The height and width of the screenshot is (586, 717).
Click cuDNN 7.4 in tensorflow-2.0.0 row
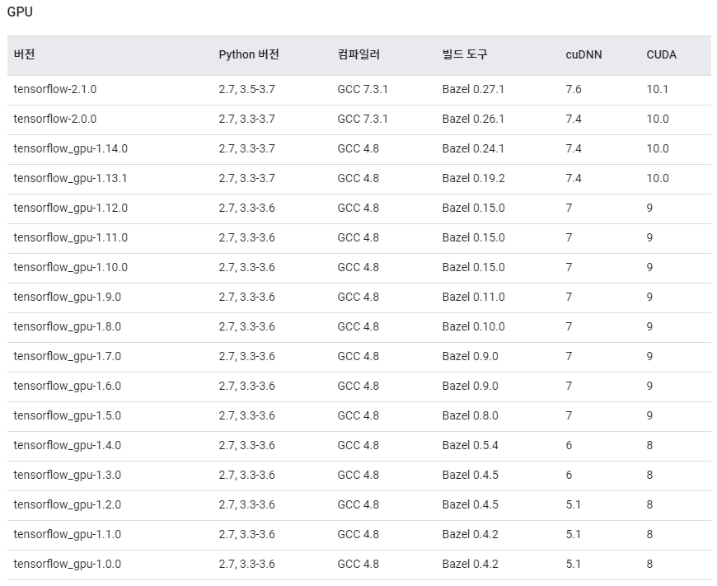574,119
